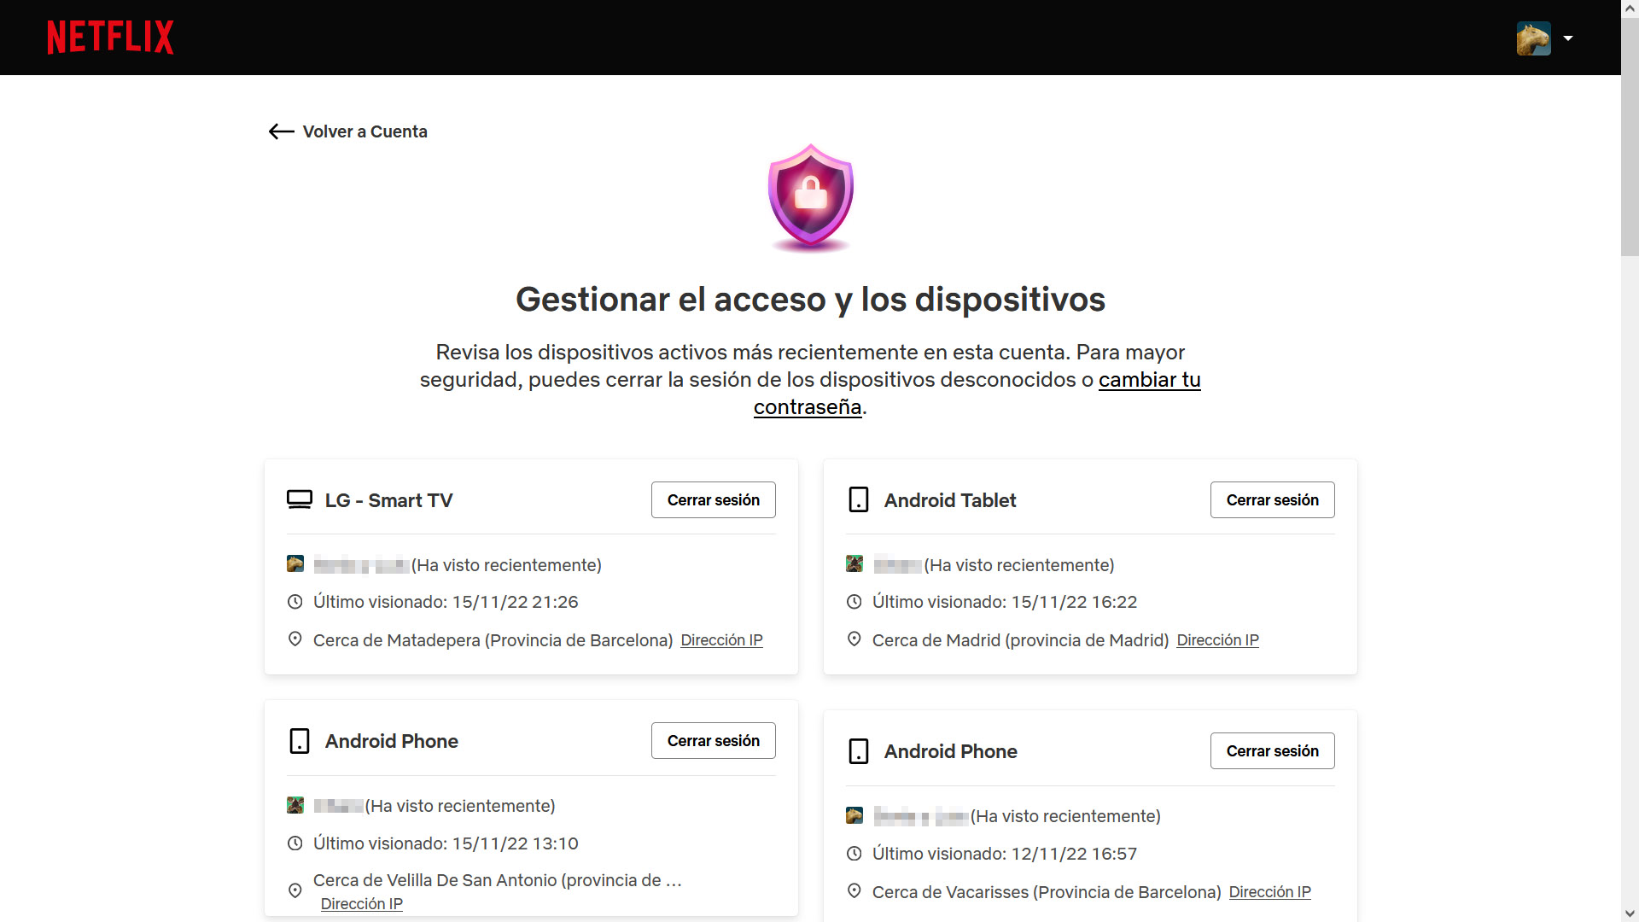The width and height of the screenshot is (1639, 922).
Task: Sign out the Android Tablet device
Action: coord(1272,499)
